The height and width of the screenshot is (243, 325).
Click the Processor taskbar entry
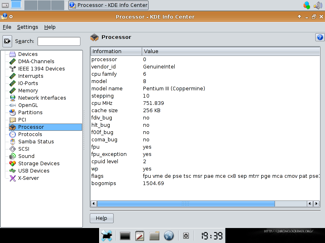(x=108, y=5)
